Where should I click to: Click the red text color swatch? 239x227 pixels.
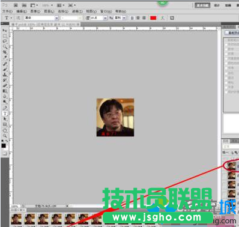click(153, 18)
